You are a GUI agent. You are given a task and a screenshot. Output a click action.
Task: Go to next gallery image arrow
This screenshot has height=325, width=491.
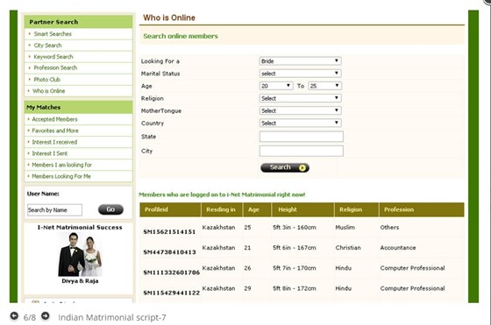tap(46, 316)
